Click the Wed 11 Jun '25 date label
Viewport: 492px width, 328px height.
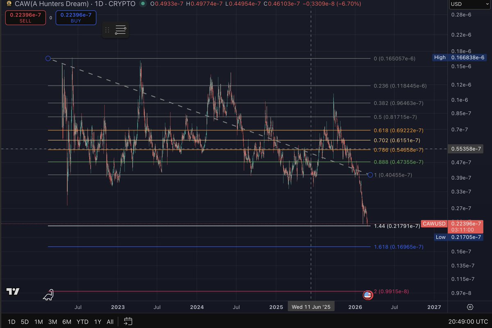pyautogui.click(x=311, y=307)
